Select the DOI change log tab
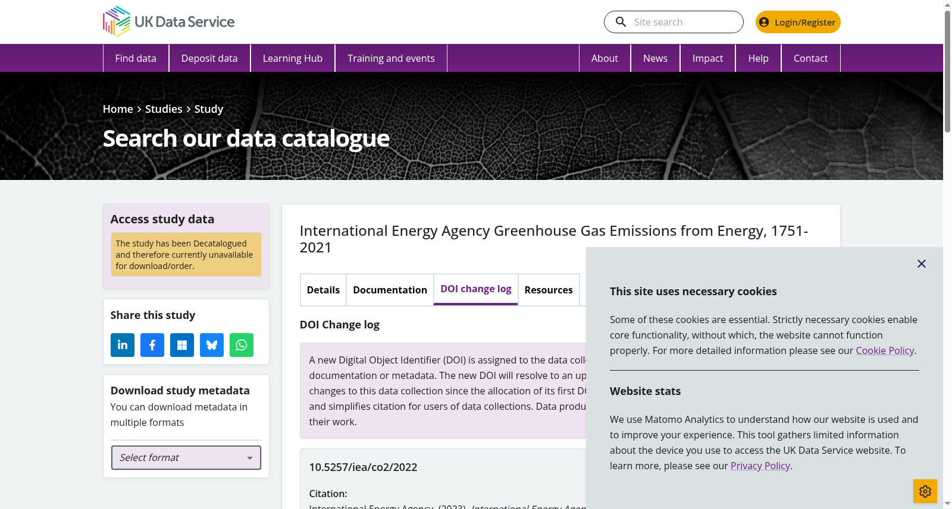Viewport: 952px width, 509px height. (476, 289)
